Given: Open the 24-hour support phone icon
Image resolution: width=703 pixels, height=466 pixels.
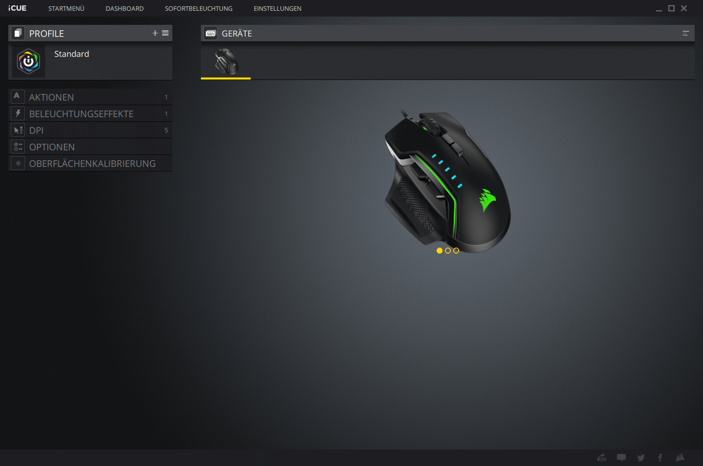Looking at the screenshot, I should tap(602, 458).
